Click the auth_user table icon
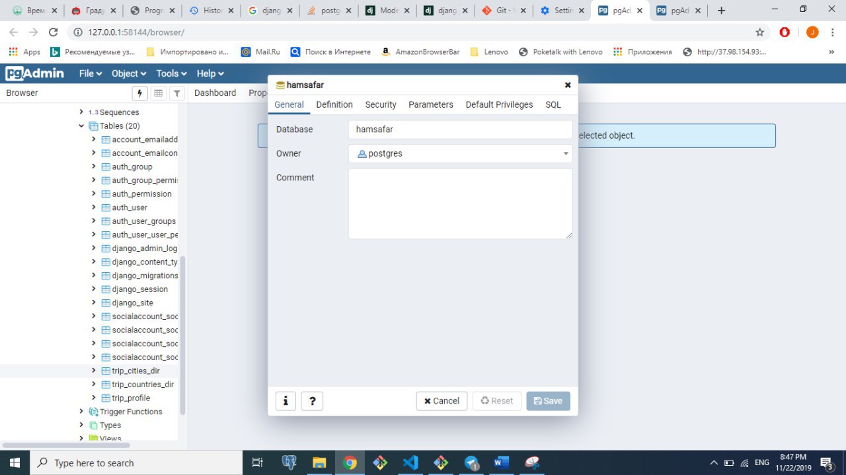The height and width of the screenshot is (475, 846). pyautogui.click(x=106, y=207)
